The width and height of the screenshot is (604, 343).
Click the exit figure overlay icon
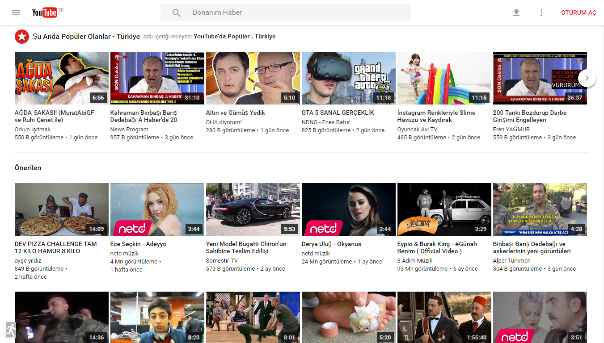tap(11, 330)
